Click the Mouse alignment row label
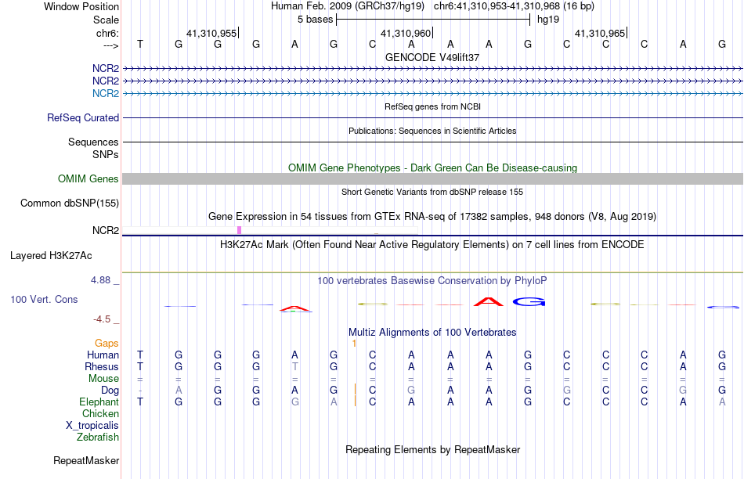 point(103,379)
